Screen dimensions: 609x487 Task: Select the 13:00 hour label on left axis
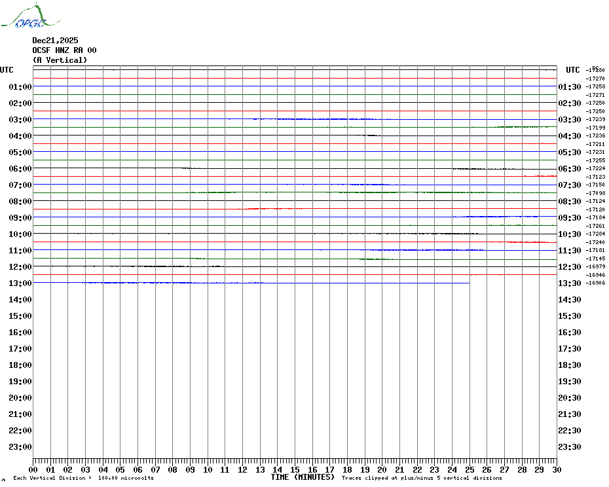click(x=20, y=283)
